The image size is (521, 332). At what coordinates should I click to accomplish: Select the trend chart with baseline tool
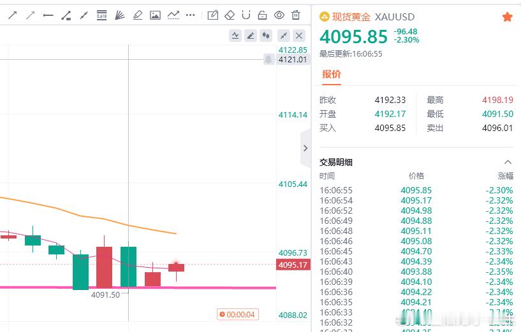click(173, 15)
